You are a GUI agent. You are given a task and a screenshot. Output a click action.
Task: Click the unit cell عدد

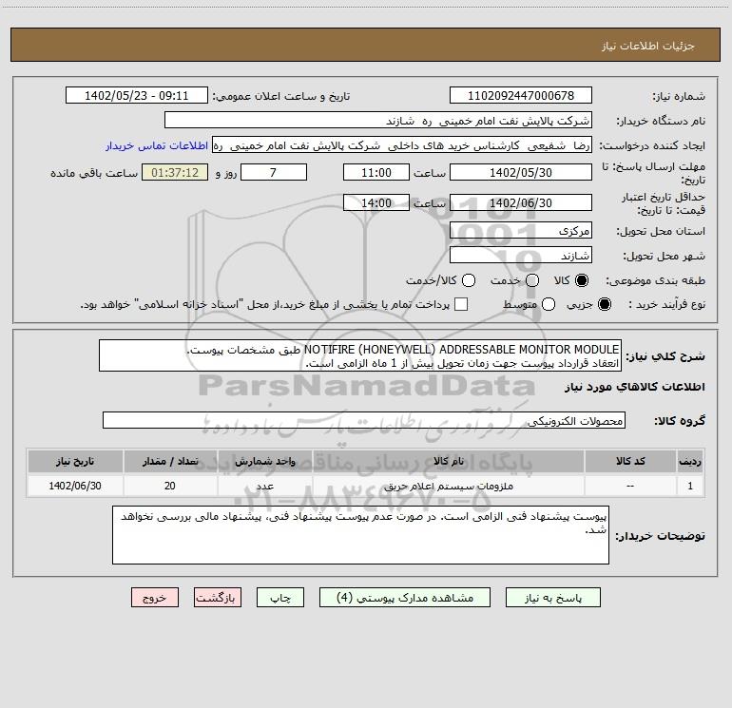pyautogui.click(x=264, y=487)
